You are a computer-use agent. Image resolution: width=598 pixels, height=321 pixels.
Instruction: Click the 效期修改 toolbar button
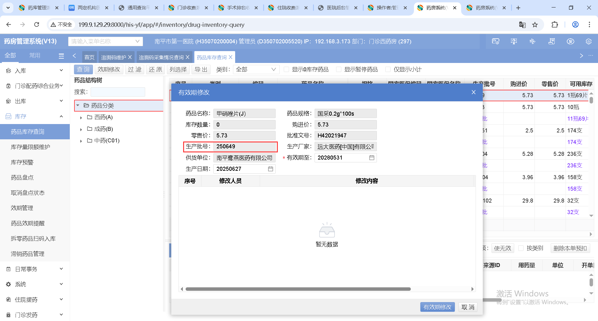pos(109,69)
